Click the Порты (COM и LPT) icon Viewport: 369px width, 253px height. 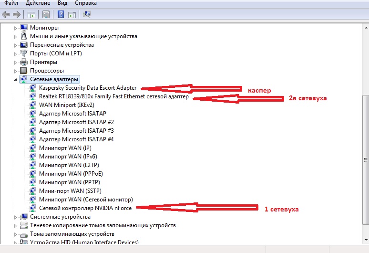pos(24,53)
